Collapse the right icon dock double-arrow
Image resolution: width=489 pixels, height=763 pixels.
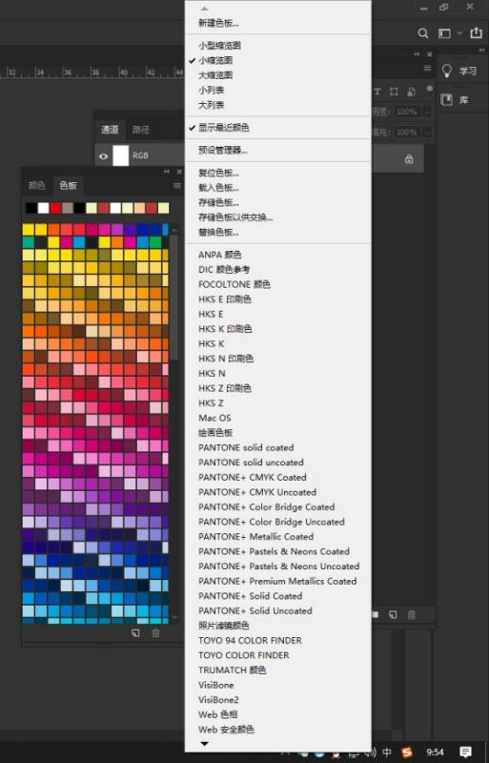pyautogui.click(x=481, y=50)
